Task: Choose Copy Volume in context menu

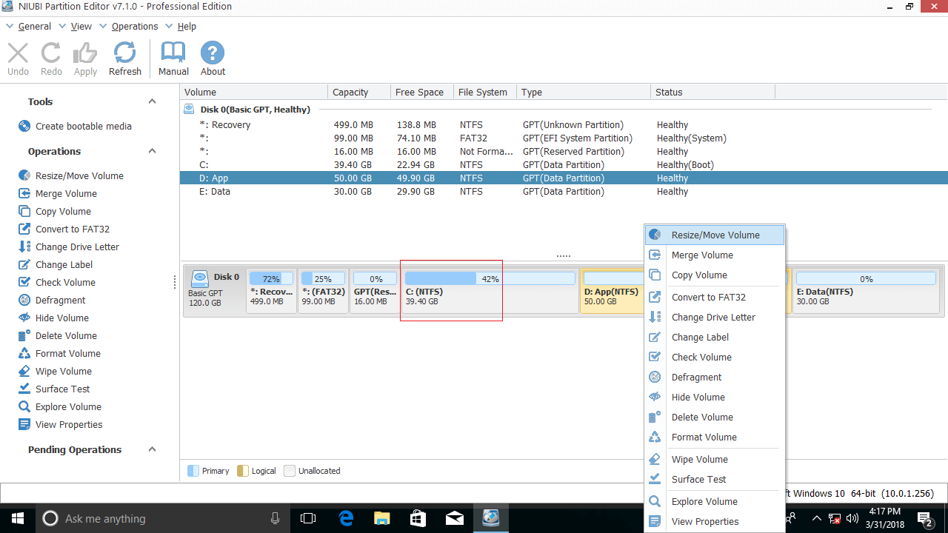Action: pyautogui.click(x=715, y=275)
